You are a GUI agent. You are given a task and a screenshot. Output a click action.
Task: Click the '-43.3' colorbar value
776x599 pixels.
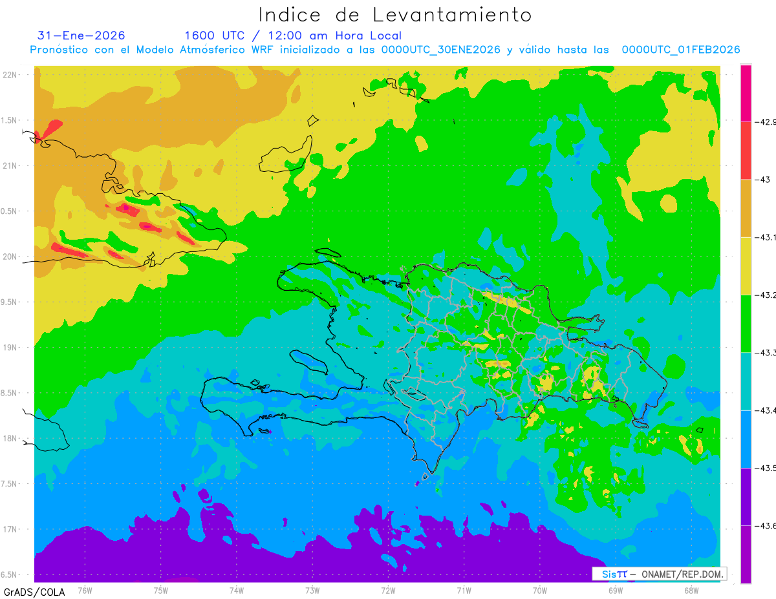(x=766, y=353)
